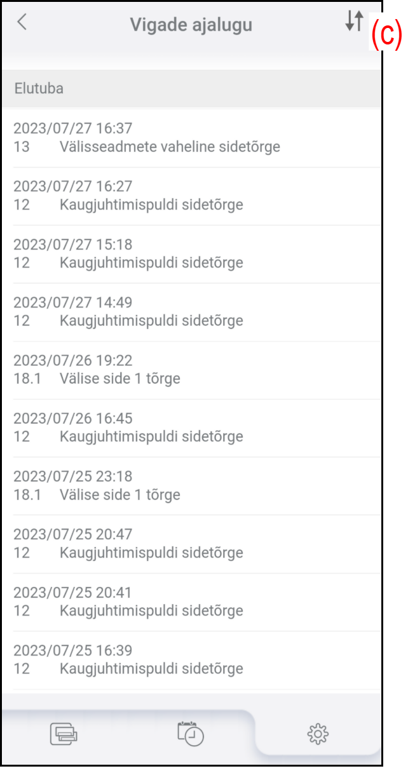Select the fault logged 2023/07/27 16:27
This screenshot has width=408, height=768.
point(191,196)
